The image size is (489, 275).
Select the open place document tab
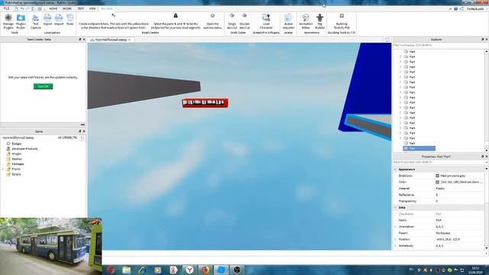pyautogui.click(x=111, y=40)
